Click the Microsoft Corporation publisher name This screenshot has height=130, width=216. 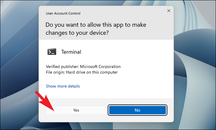click(100, 66)
